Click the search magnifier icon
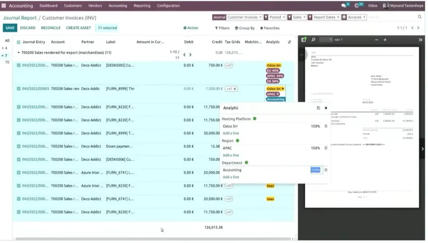Screen dimensions: 428x243 click(420, 17)
